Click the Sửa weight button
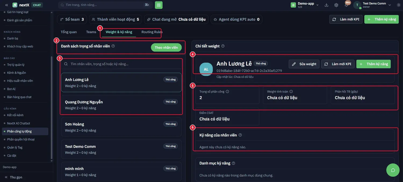 coord(304,64)
